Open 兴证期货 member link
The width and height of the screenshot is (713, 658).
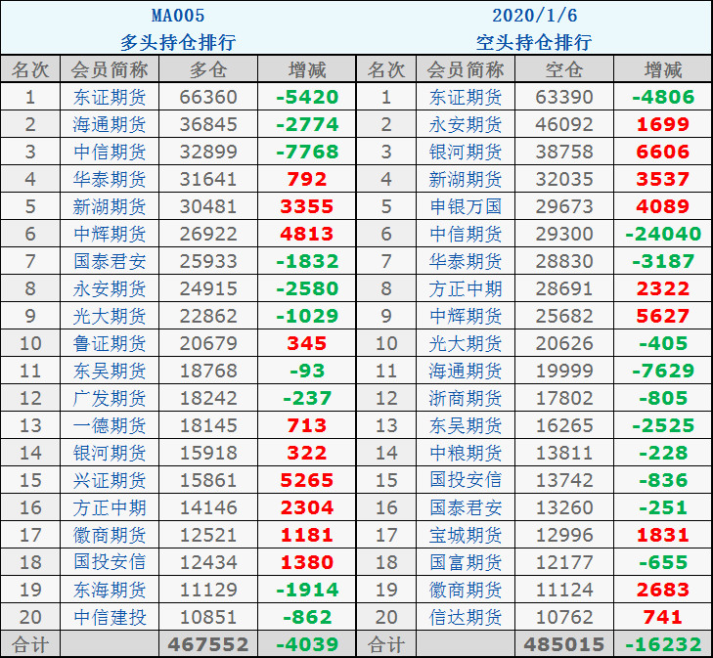point(110,480)
